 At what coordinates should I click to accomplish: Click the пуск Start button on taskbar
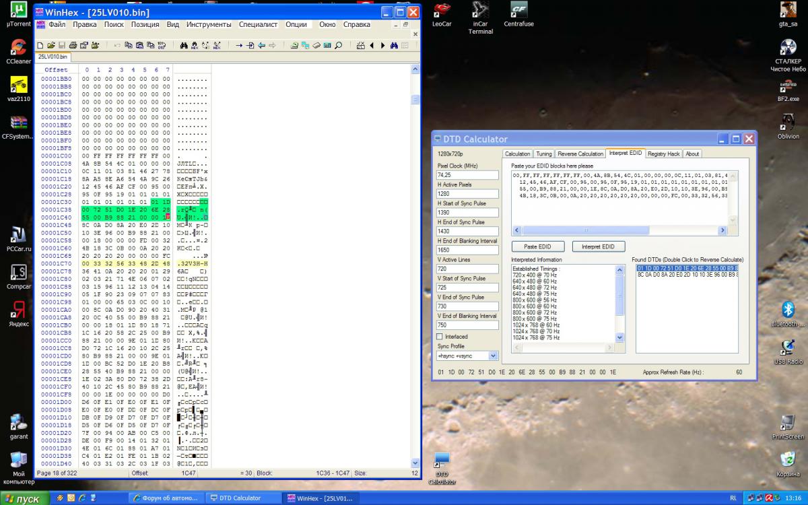click(26, 499)
